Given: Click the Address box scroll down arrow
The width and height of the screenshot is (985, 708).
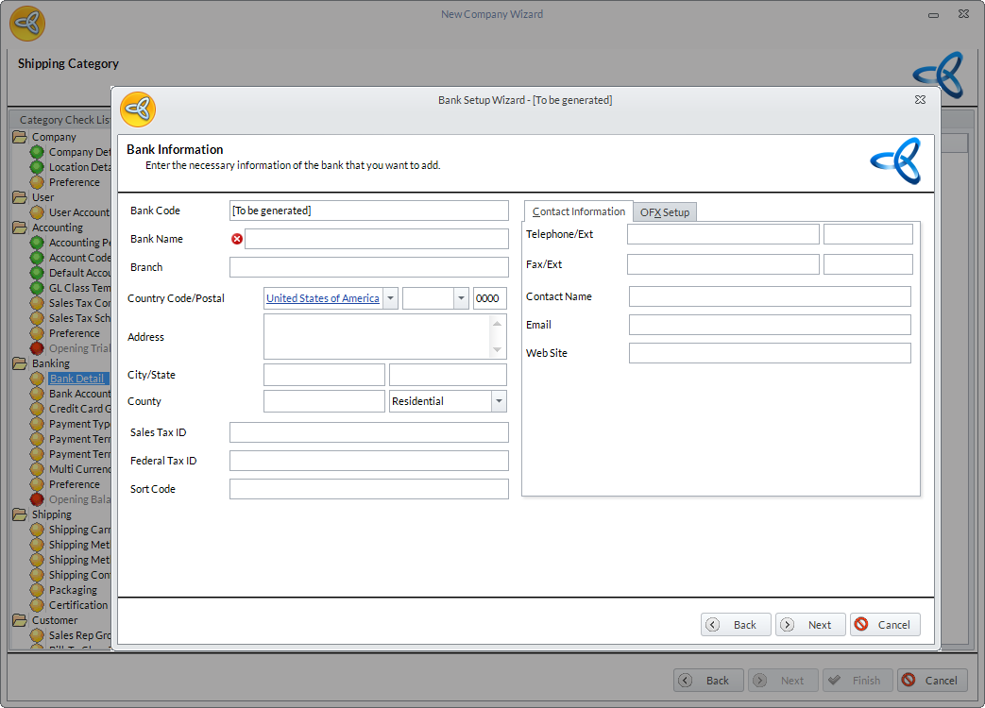Looking at the screenshot, I should [x=498, y=350].
